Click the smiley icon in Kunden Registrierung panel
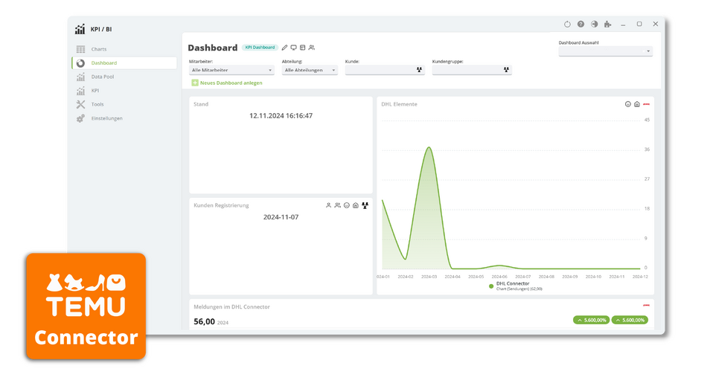The width and height of the screenshot is (707, 386). pos(347,205)
